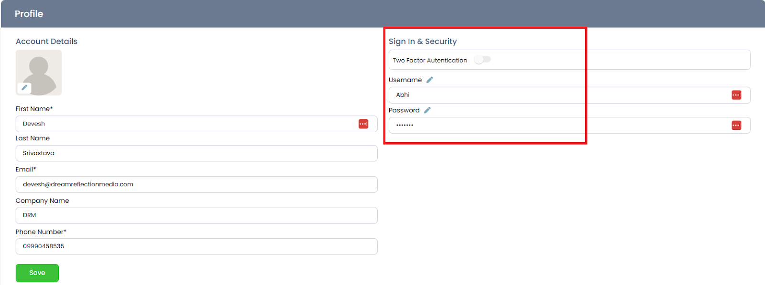765x285 pixels.
Task: Click the Sign In & Security heading
Action: pyautogui.click(x=422, y=42)
